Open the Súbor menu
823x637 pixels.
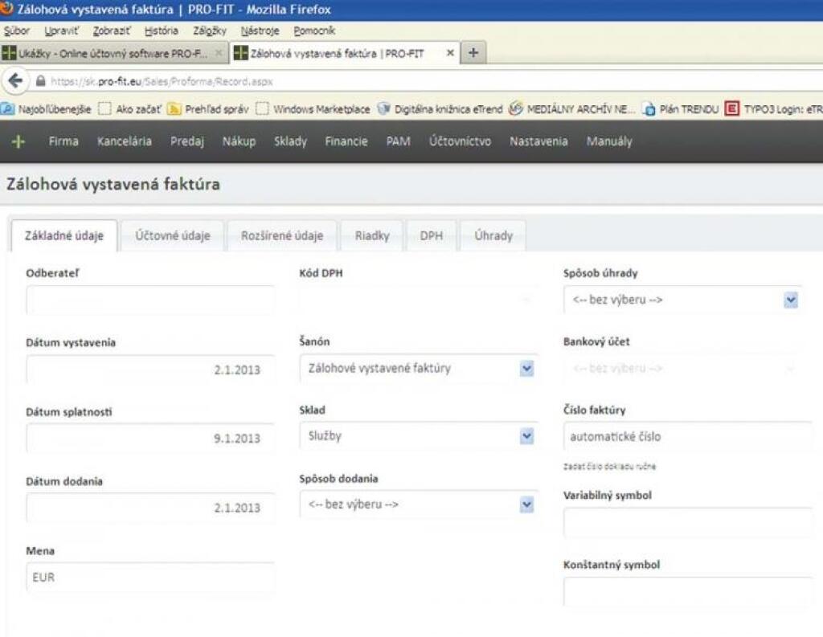coord(16,31)
